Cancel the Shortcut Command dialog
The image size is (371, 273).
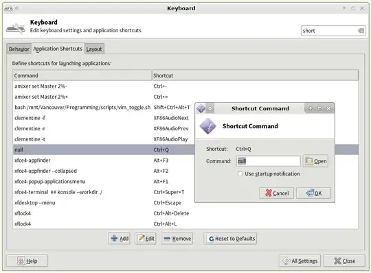coord(276,193)
